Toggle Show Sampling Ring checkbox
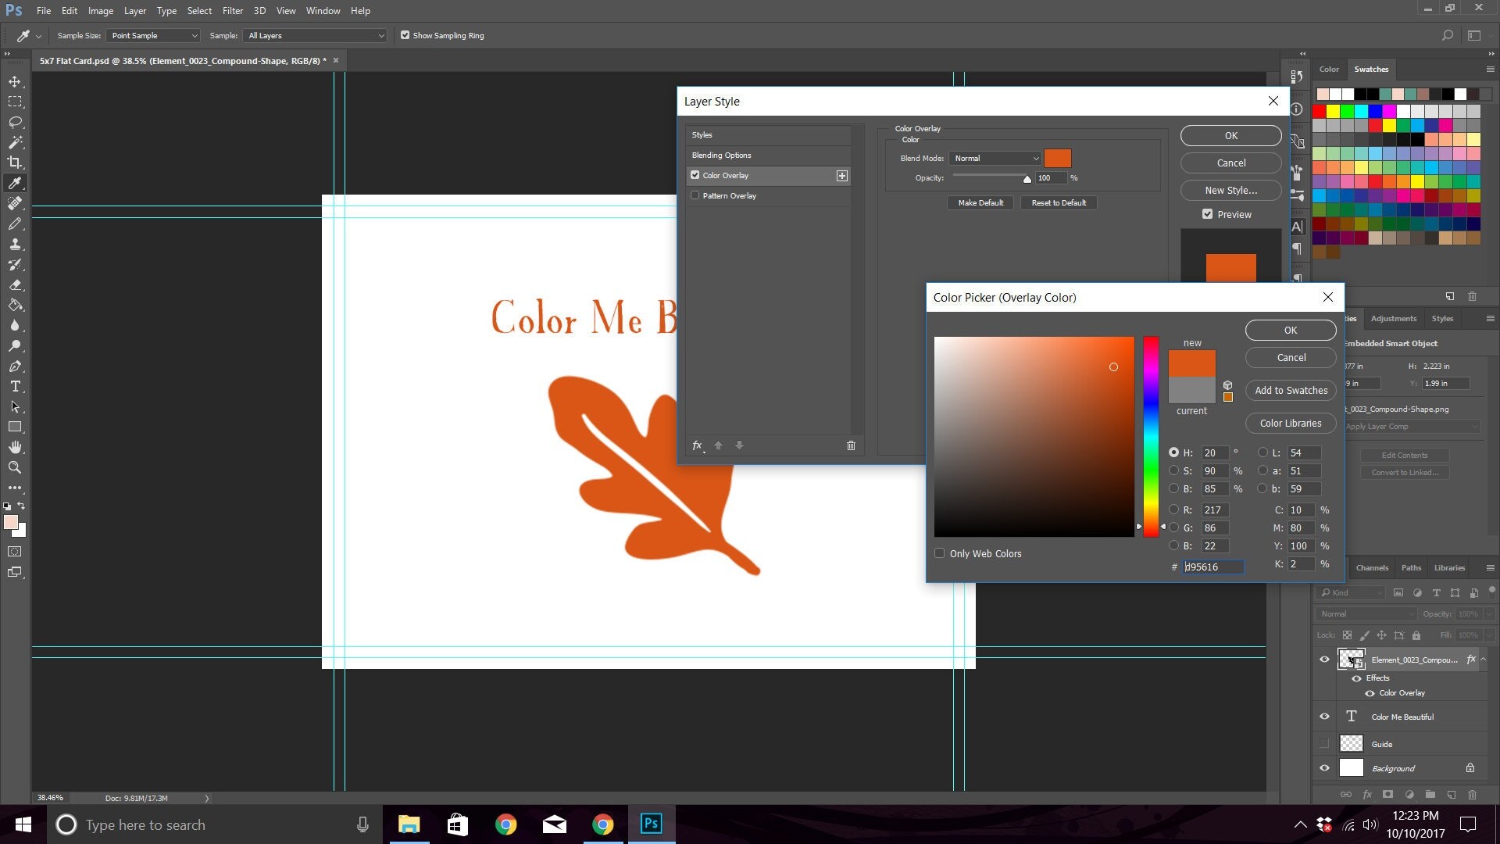This screenshot has height=844, width=1500. (x=405, y=35)
